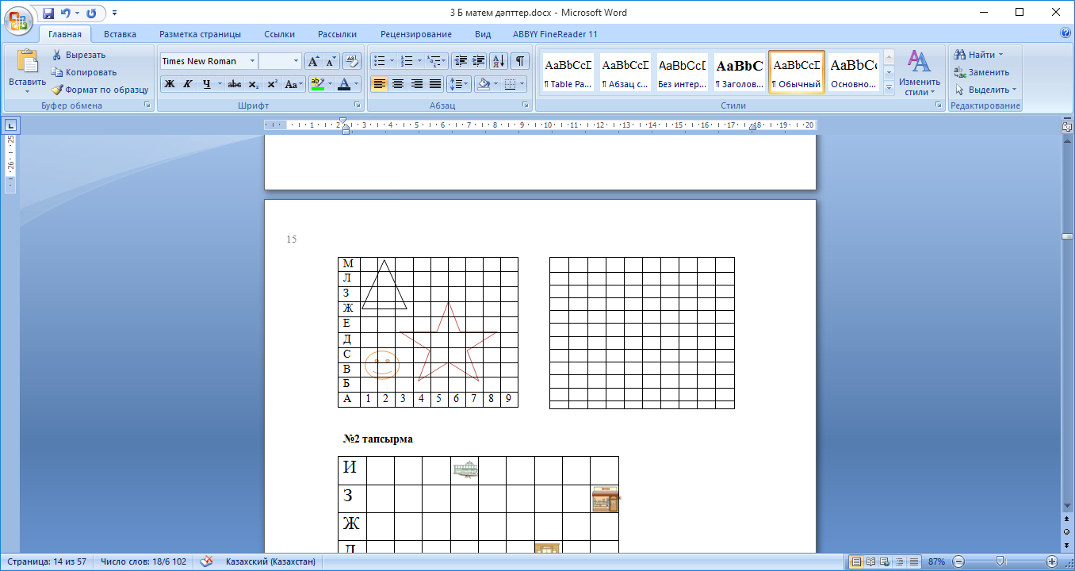Go to the Рецензирование tab
1075x571 pixels.
(x=416, y=34)
